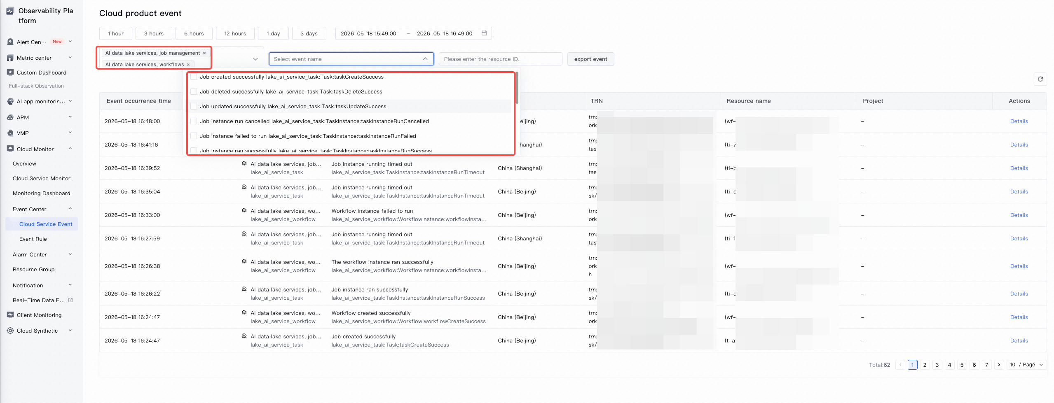Check Job instance failed to run option
This screenshot has width=1054, height=403.
coord(194,136)
